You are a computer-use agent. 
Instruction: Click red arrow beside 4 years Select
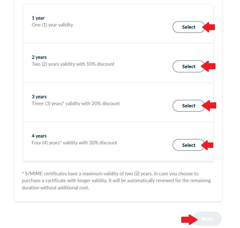pos(208,145)
